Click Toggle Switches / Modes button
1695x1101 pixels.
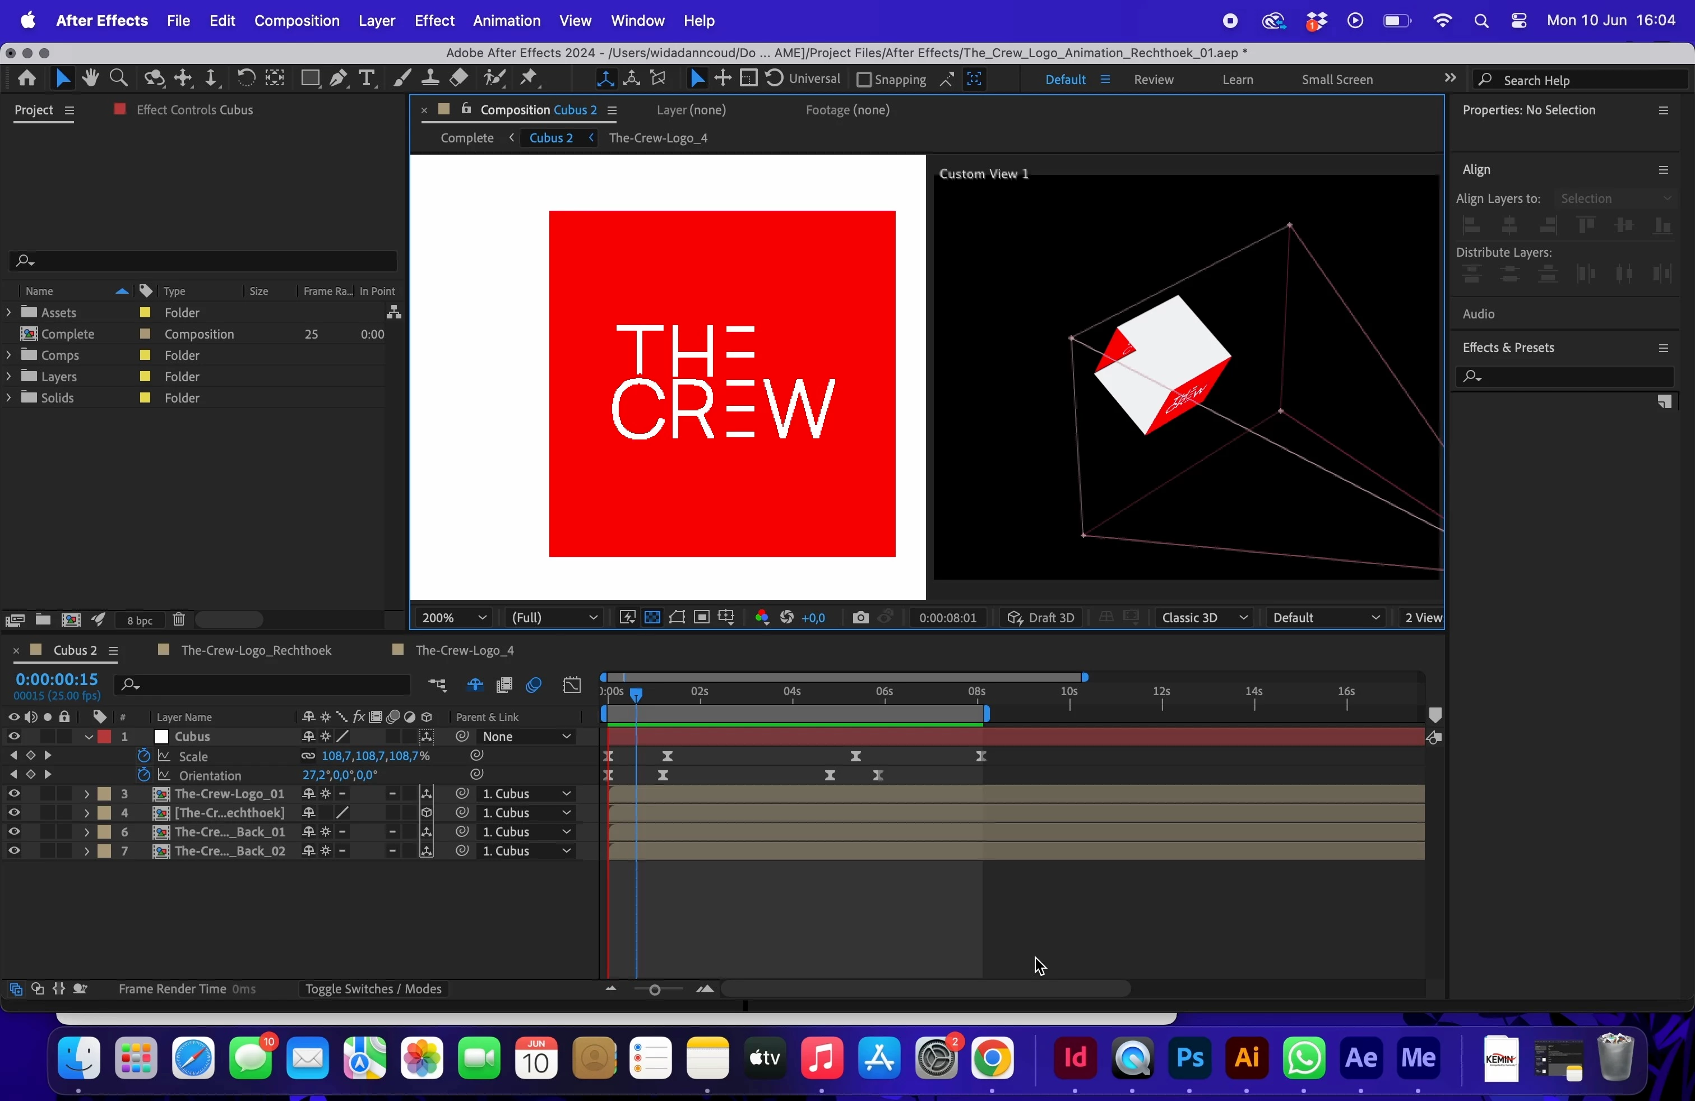tap(373, 990)
